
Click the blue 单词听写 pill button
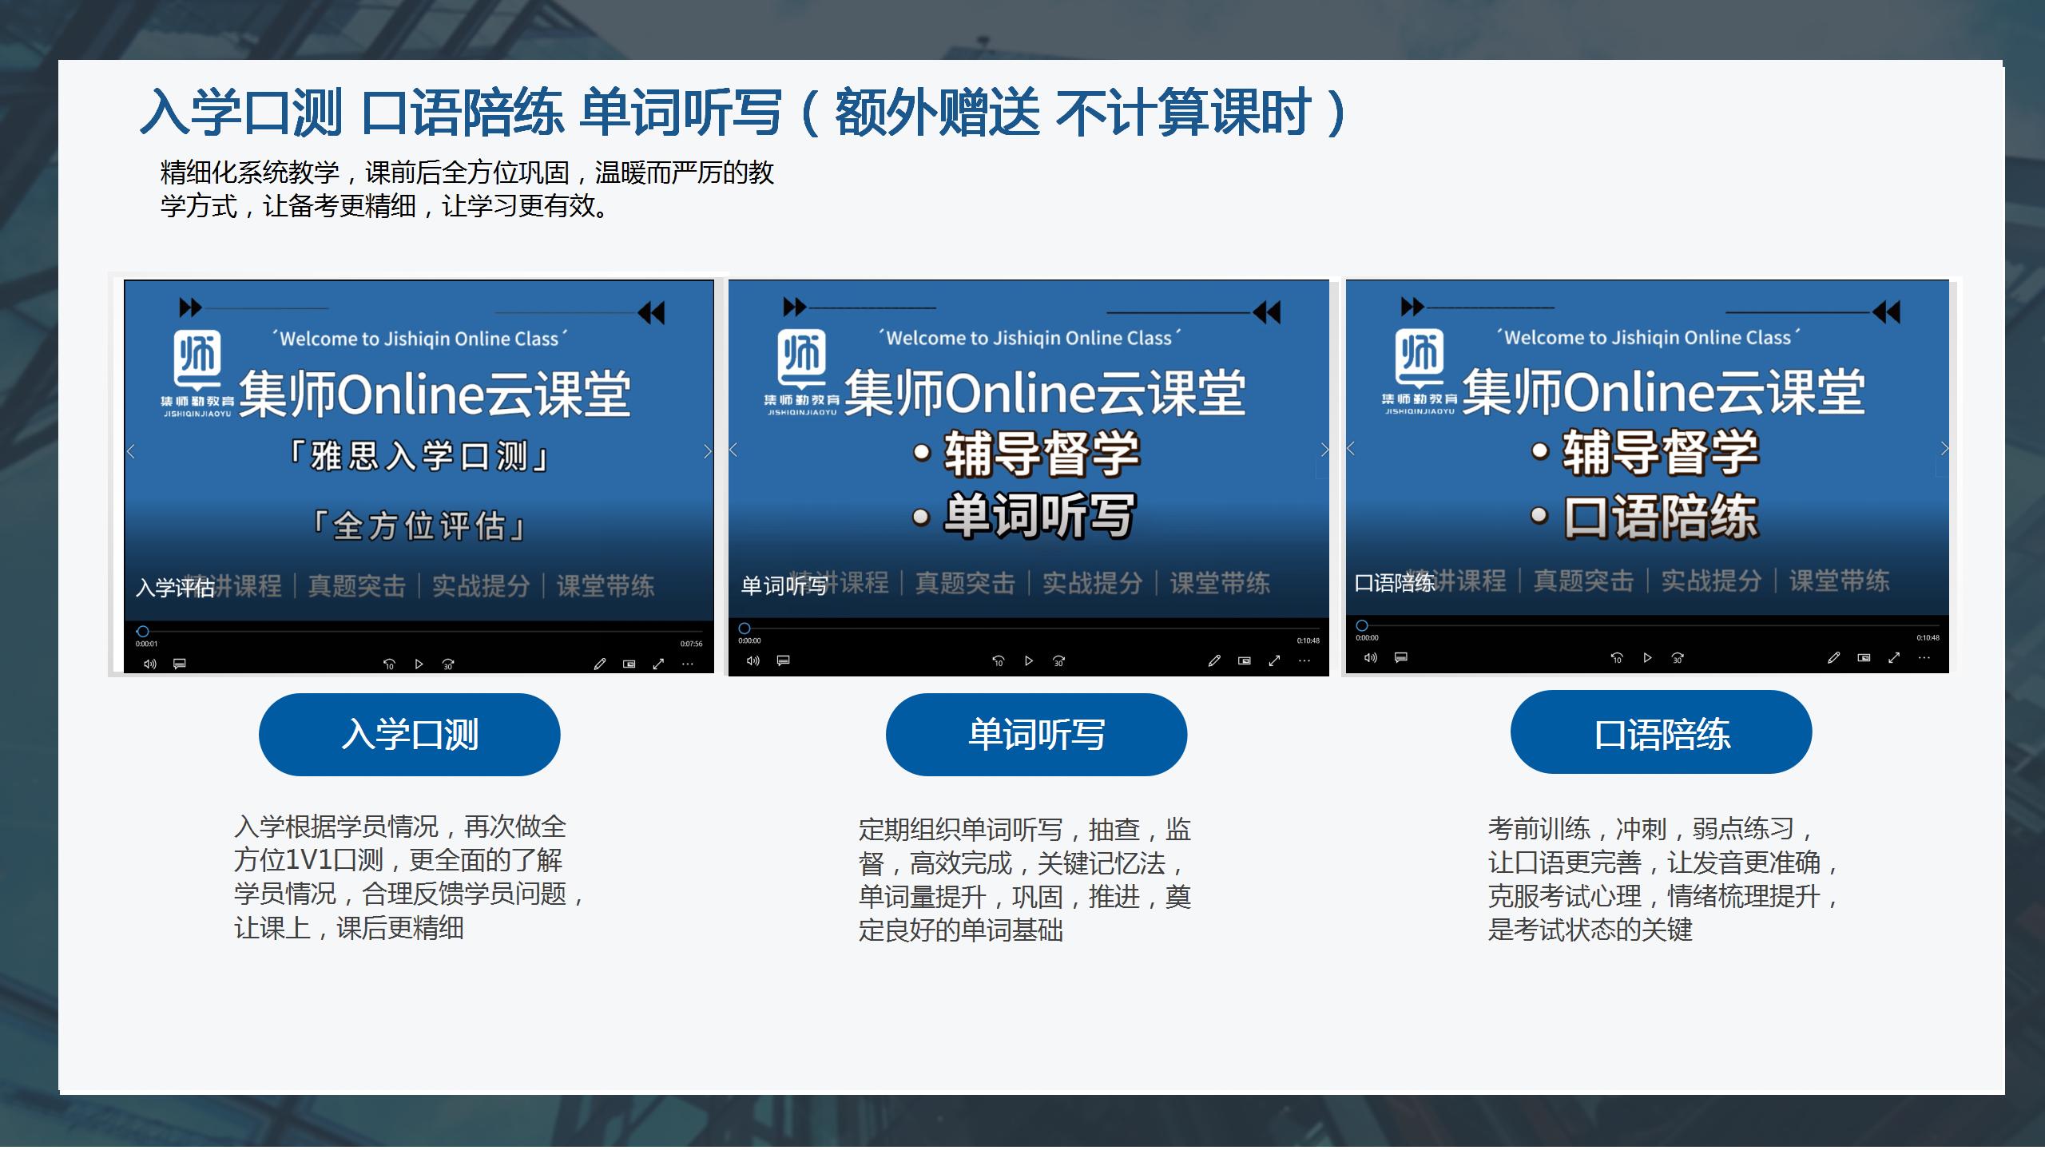point(1037,735)
